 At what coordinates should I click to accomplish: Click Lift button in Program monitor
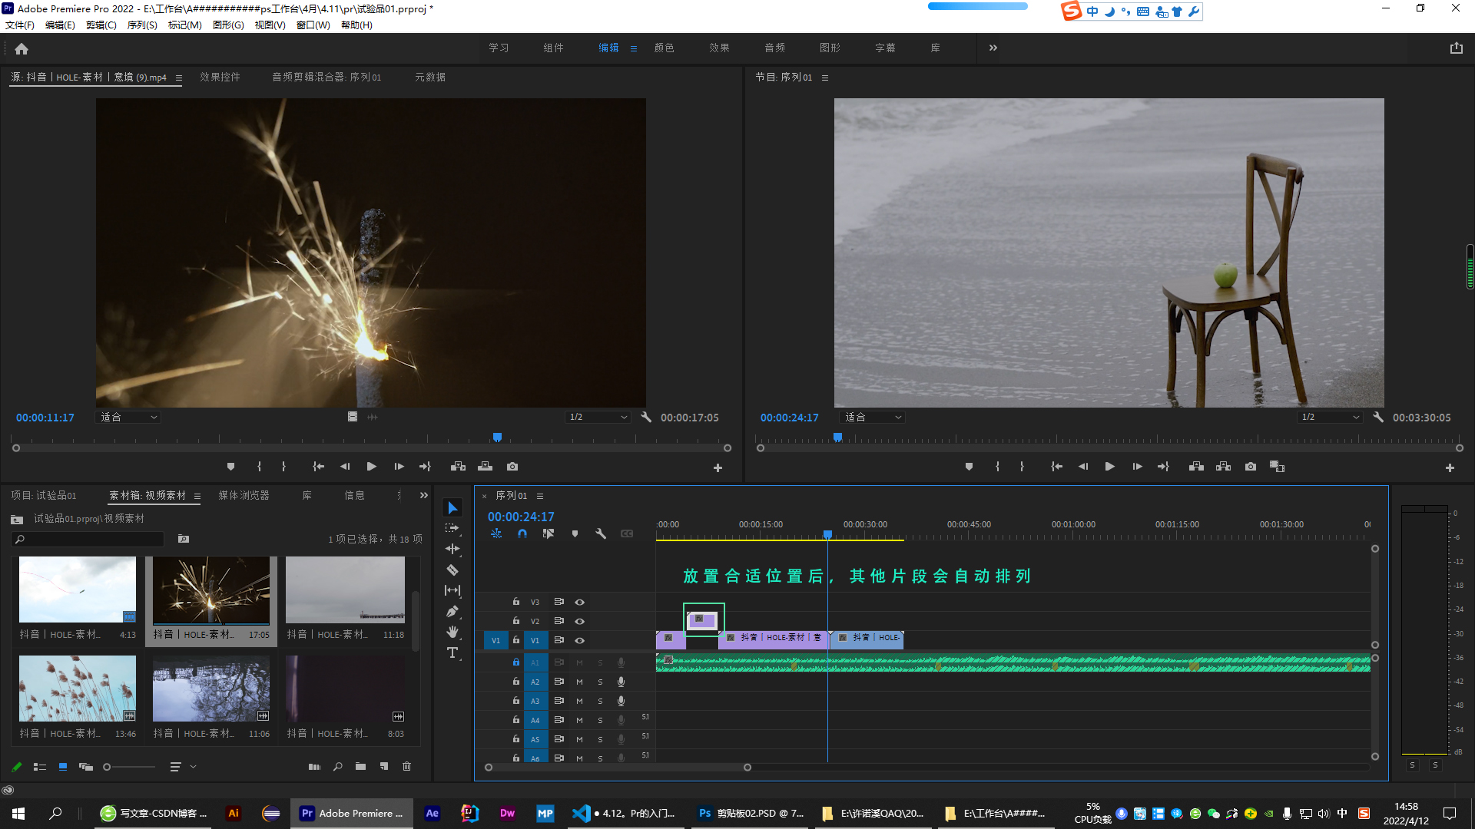[1196, 466]
